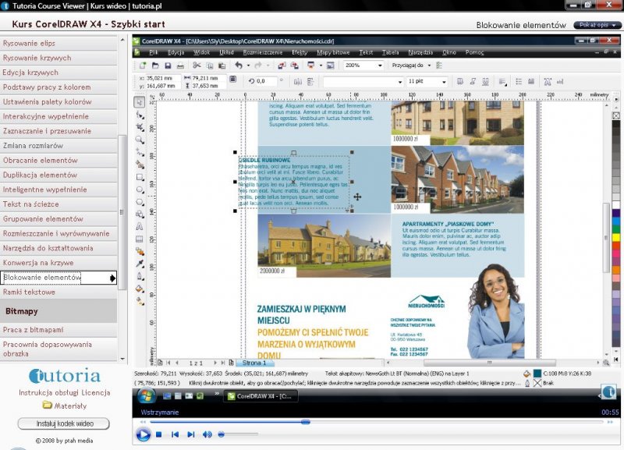Mute the video player sound

pyautogui.click(x=207, y=434)
